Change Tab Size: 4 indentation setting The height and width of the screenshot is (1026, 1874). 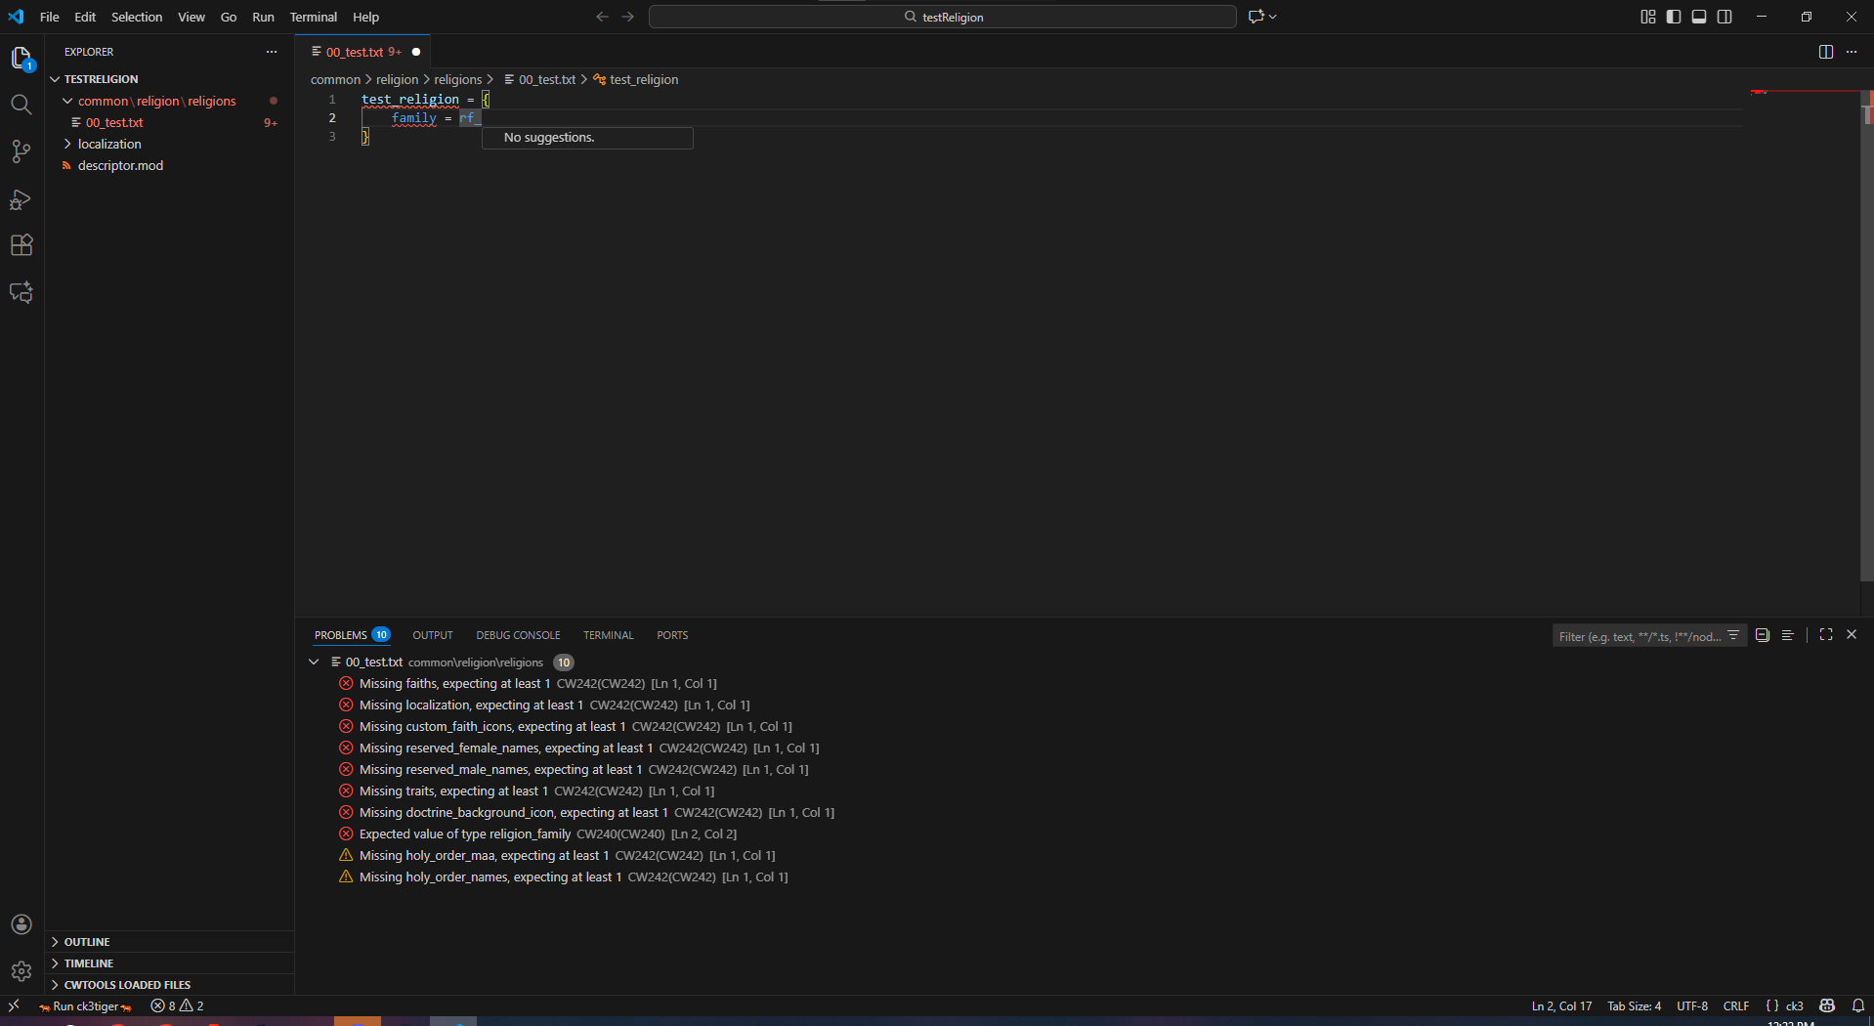tap(1634, 1006)
